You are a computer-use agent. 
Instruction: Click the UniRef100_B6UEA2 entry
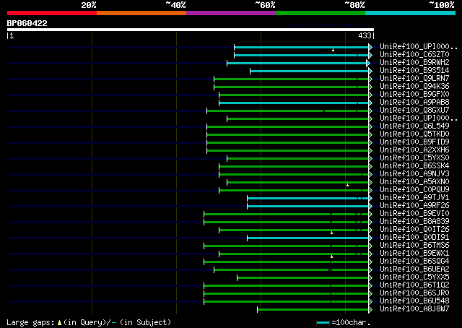414,269
